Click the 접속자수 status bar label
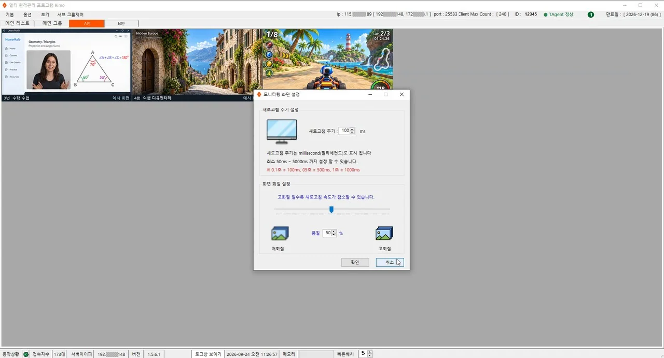Image resolution: width=664 pixels, height=358 pixels. [41, 354]
